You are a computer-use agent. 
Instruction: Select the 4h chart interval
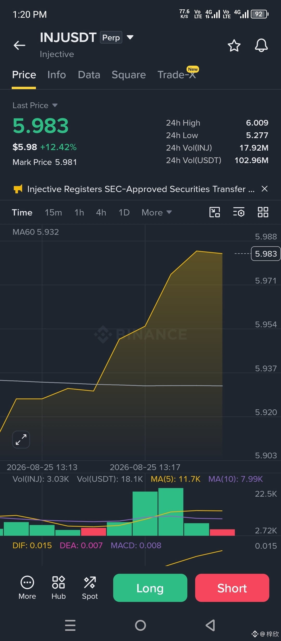101,212
